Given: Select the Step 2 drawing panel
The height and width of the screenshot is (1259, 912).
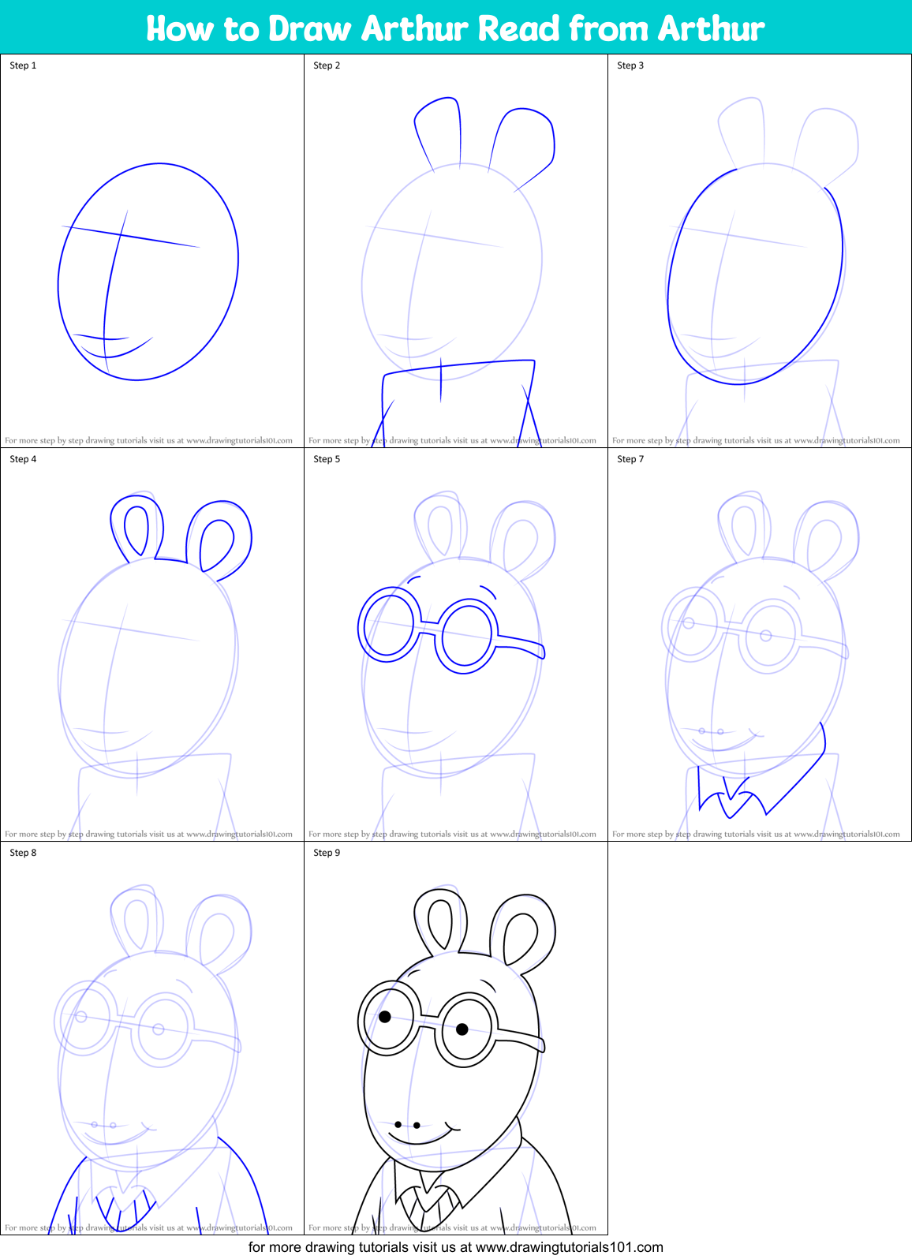Looking at the screenshot, I should click(x=456, y=251).
